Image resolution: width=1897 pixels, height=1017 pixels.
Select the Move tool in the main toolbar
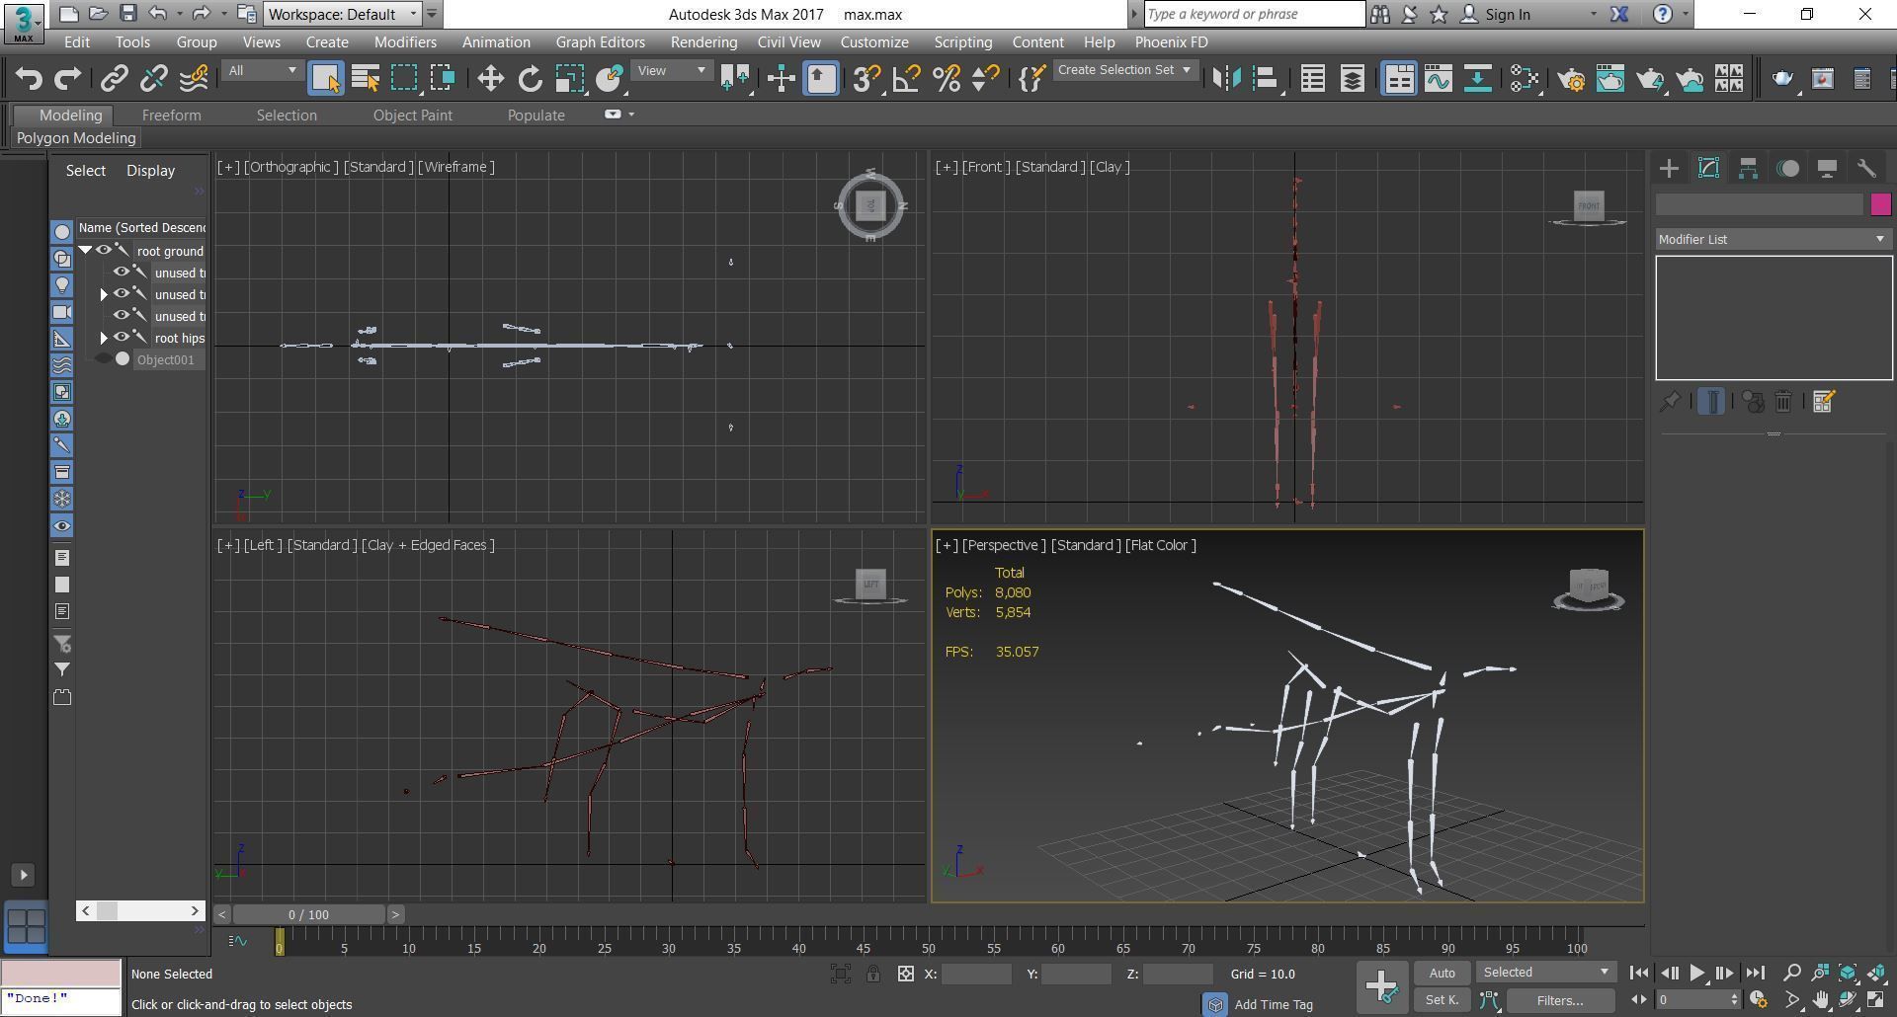click(x=490, y=79)
